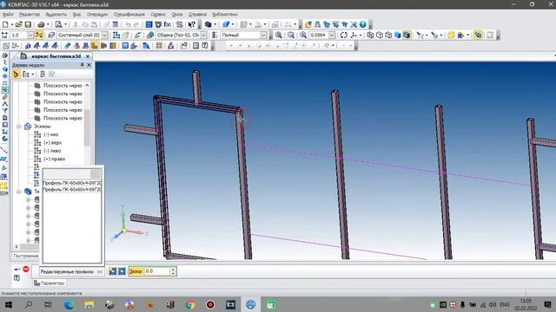556x312 pixels.
Task: Open the Файл menu
Action: (8, 15)
